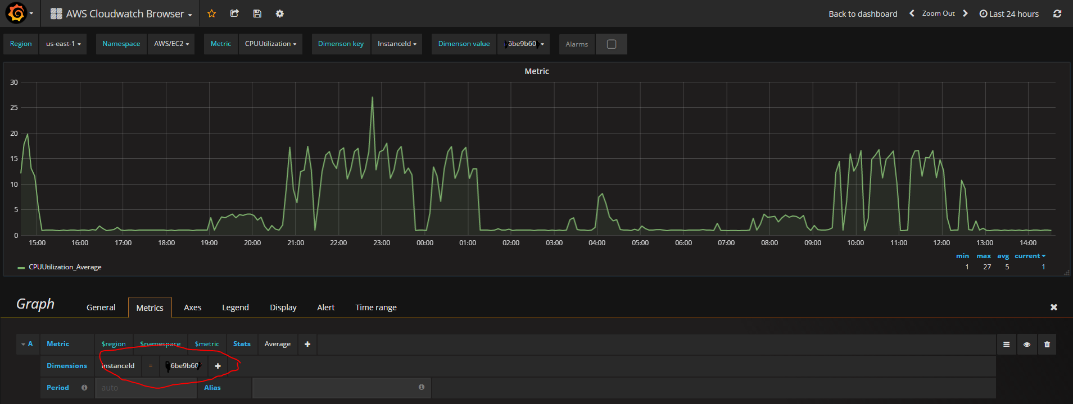1073x404 pixels.
Task: Toggle CPUUtilization_Average legend series
Action: pos(65,267)
